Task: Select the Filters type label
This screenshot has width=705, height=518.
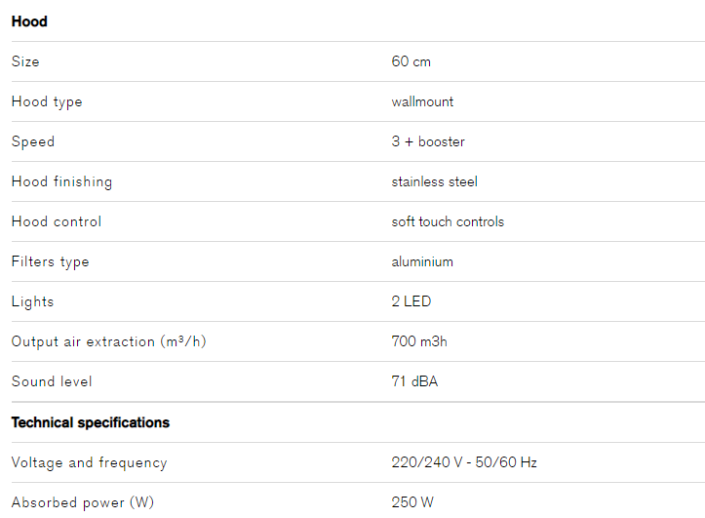Action: pos(51,262)
